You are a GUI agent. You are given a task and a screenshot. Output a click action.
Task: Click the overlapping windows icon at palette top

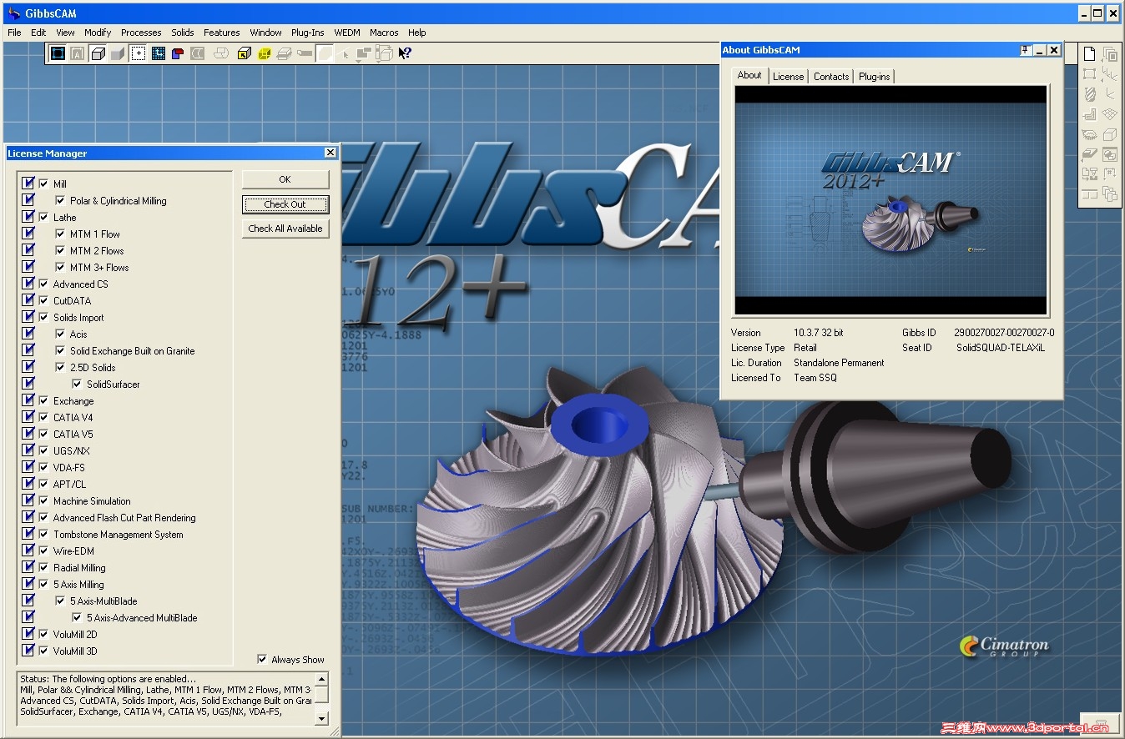(x=1111, y=55)
